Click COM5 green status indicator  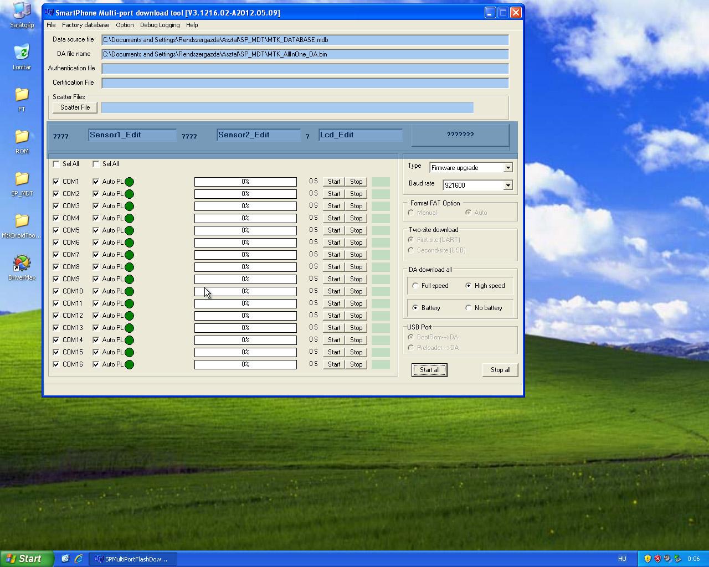(x=129, y=230)
